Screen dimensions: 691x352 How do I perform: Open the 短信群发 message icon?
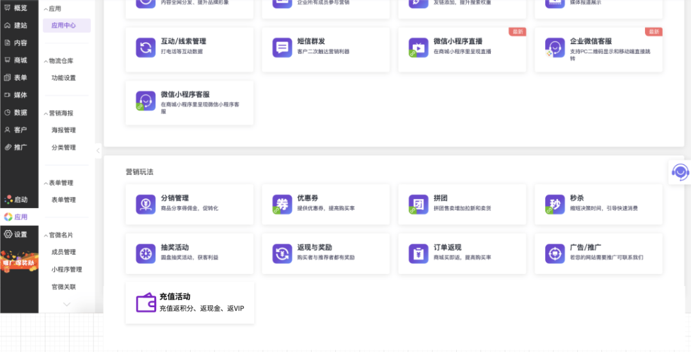tap(282, 47)
